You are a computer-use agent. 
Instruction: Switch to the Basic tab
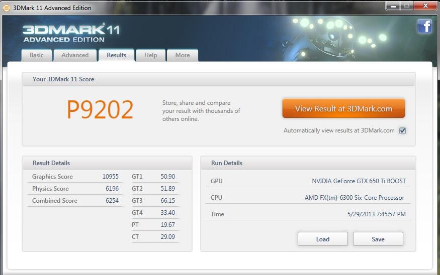(37, 55)
